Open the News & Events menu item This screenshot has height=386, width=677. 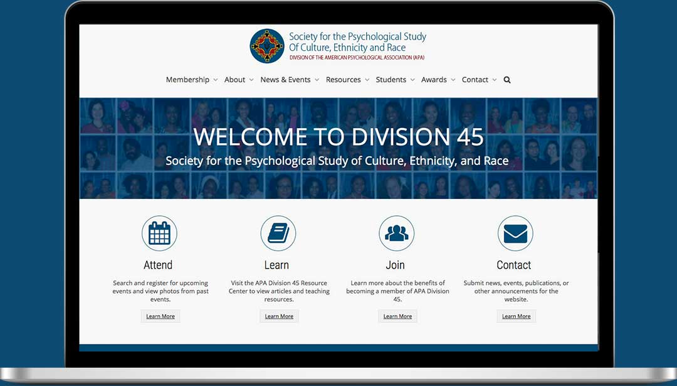[285, 80]
